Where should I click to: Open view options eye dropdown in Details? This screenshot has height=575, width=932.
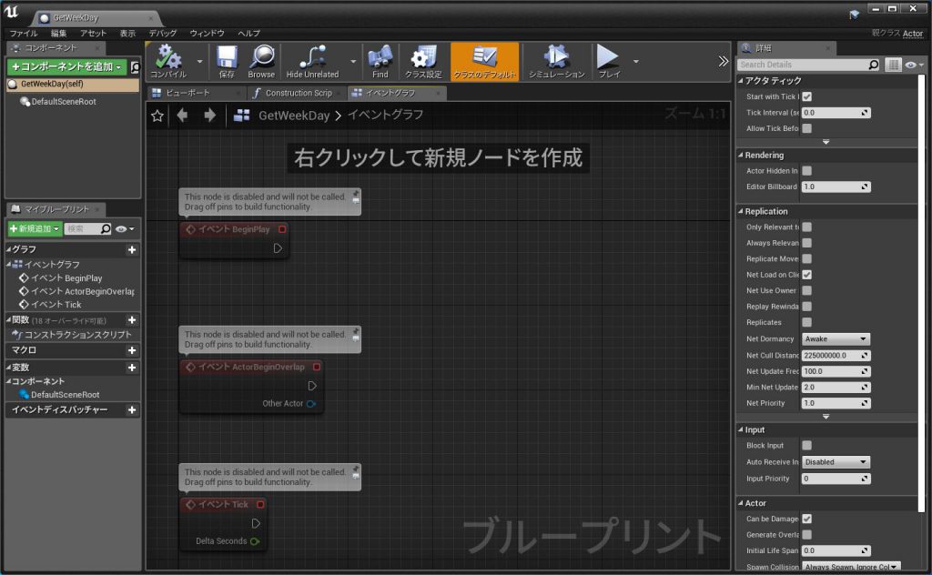click(914, 65)
